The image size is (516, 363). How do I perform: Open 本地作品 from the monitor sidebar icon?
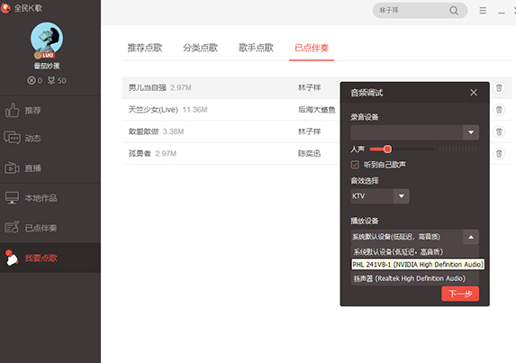pyautogui.click(x=12, y=198)
